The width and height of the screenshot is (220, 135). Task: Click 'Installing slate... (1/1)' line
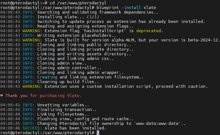[68, 17]
